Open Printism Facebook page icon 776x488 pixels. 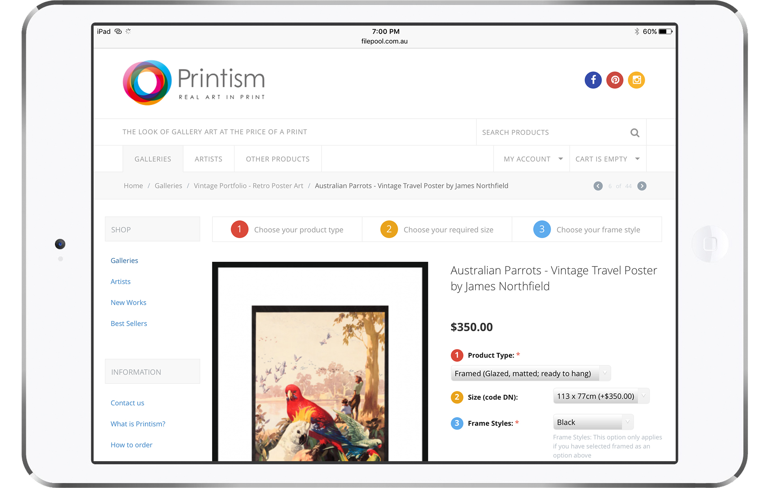tap(593, 80)
